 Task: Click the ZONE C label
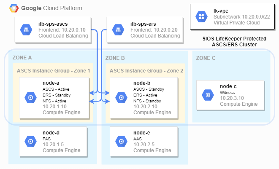[206, 58]
